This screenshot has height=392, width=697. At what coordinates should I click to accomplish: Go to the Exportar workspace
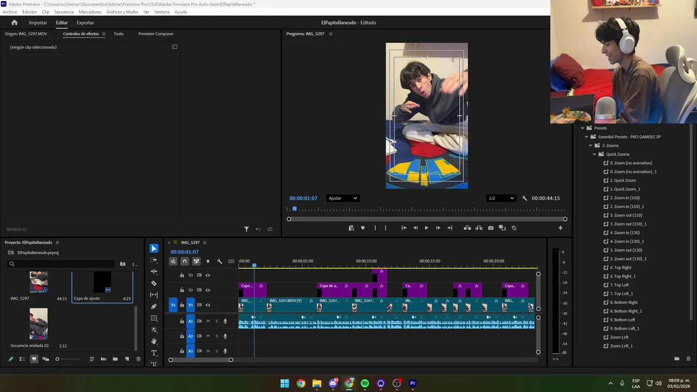point(85,22)
